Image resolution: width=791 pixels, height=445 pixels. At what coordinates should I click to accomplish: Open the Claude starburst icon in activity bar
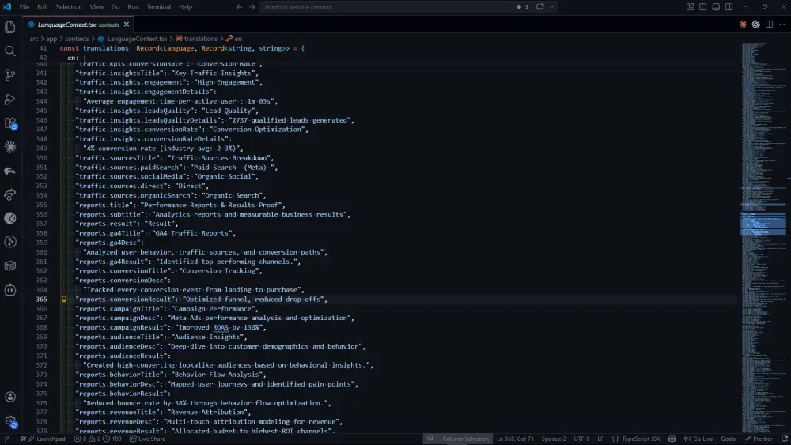click(10, 147)
